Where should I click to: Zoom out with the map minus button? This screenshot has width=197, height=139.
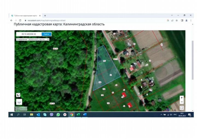pyautogui.click(x=182, y=102)
